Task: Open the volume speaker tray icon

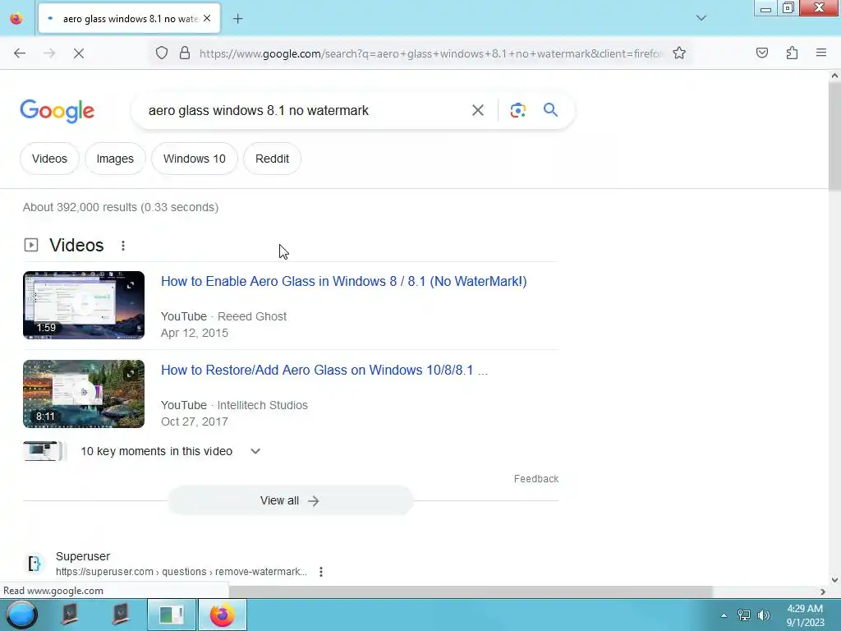Action: 763,615
